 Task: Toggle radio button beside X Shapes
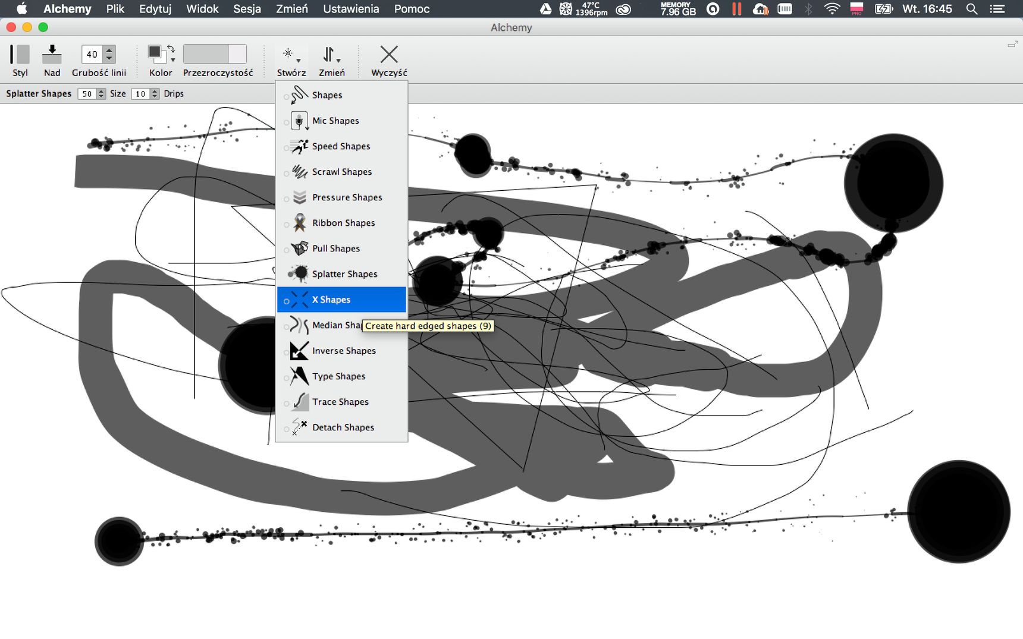point(287,301)
